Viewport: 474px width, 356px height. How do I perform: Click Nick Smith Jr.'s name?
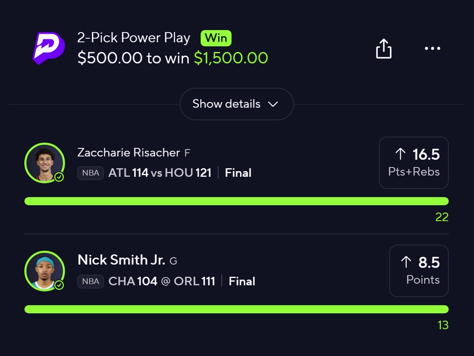[121, 260]
